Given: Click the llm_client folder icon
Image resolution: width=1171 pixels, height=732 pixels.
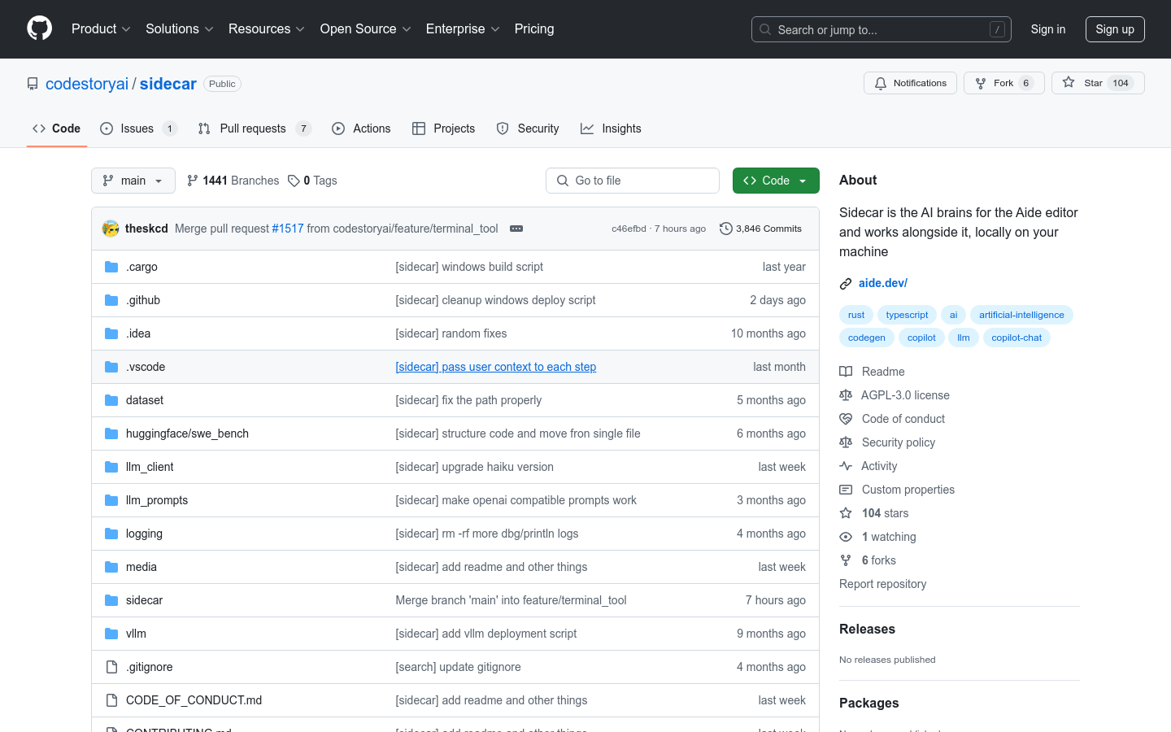Looking at the screenshot, I should [111, 467].
